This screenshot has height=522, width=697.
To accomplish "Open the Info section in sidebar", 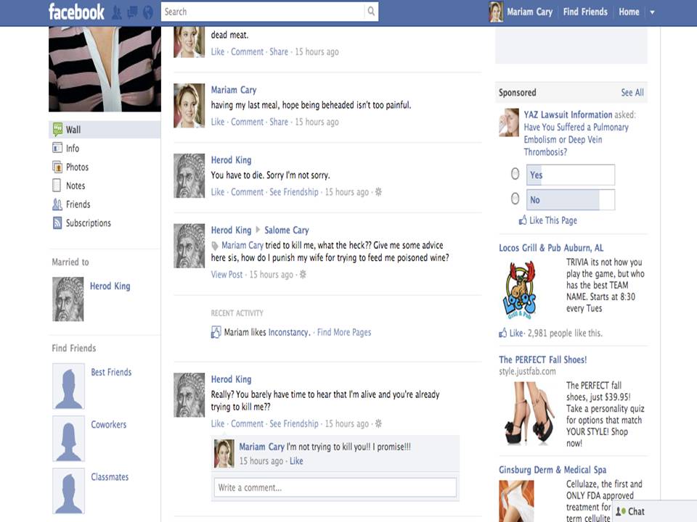I will [105, 148].
